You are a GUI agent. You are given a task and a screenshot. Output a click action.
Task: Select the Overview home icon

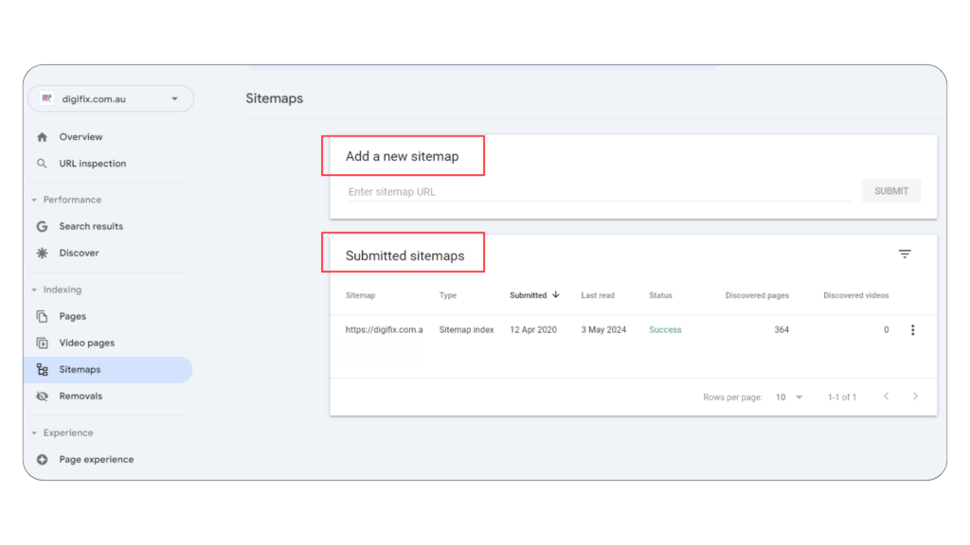[x=43, y=136]
